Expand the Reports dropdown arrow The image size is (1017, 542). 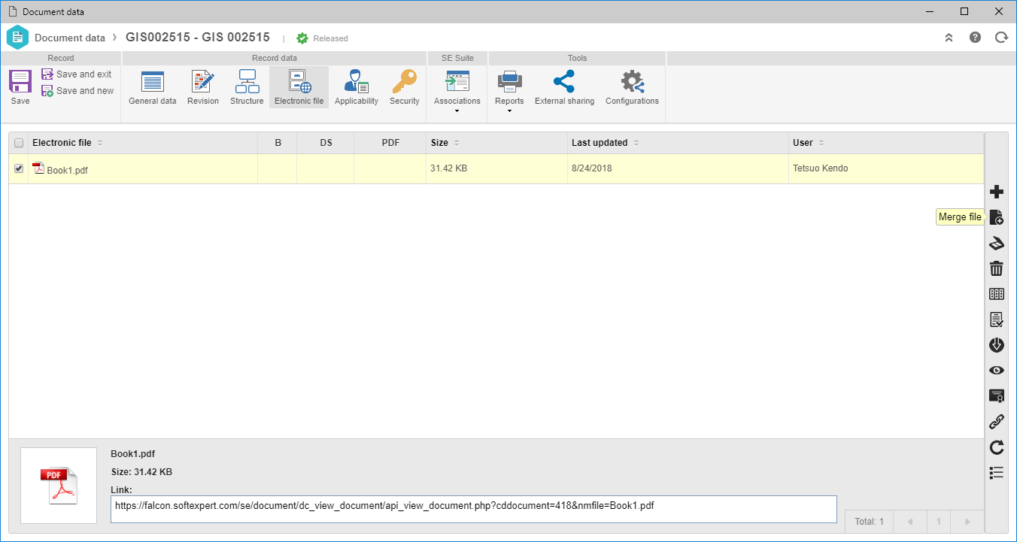[x=509, y=111]
